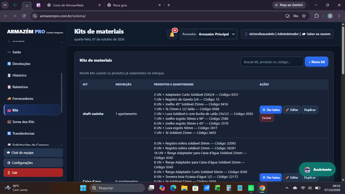Open Histórico in the sidebar
This screenshot has width=345, height=194.
[x=32, y=75]
